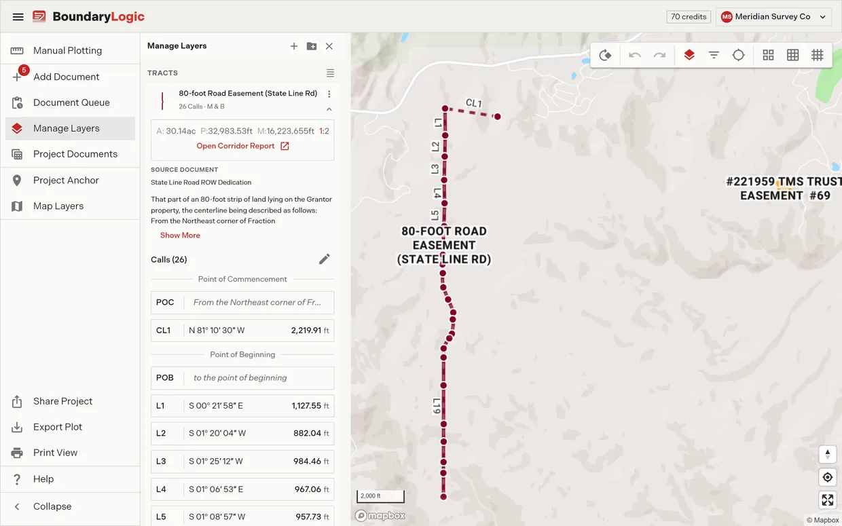Select Manage Layers in sidebar
This screenshot has width=842, height=526.
[70, 128]
